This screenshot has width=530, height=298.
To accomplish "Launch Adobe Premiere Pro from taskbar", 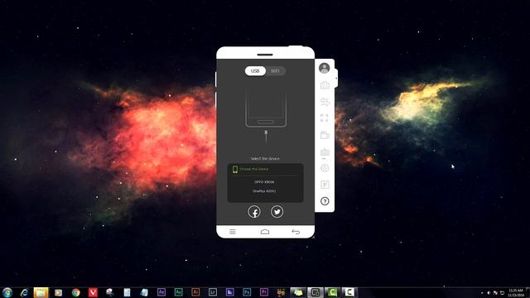I will pyautogui.click(x=264, y=292).
